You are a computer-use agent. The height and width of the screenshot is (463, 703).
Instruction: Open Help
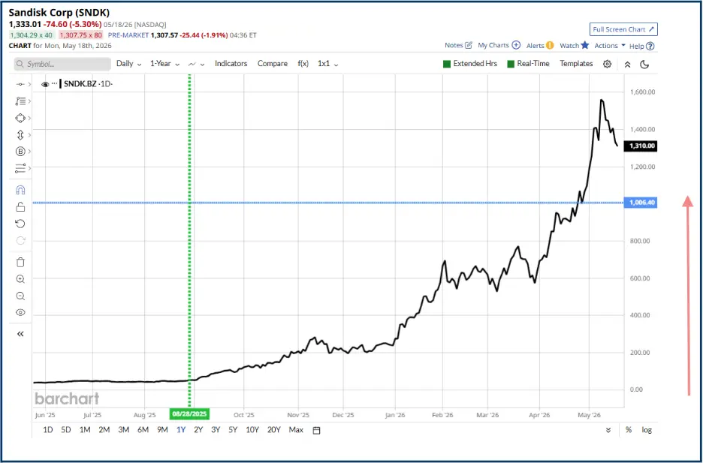pos(641,46)
